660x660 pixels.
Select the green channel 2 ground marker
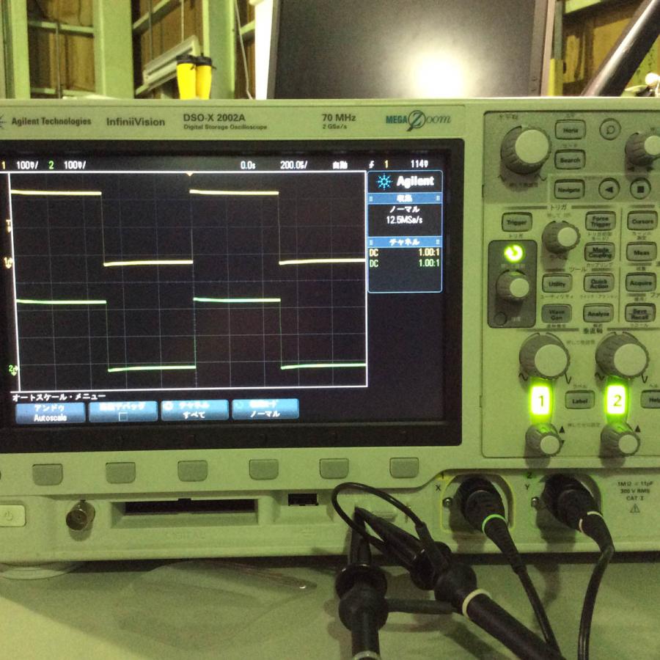[x=13, y=370]
